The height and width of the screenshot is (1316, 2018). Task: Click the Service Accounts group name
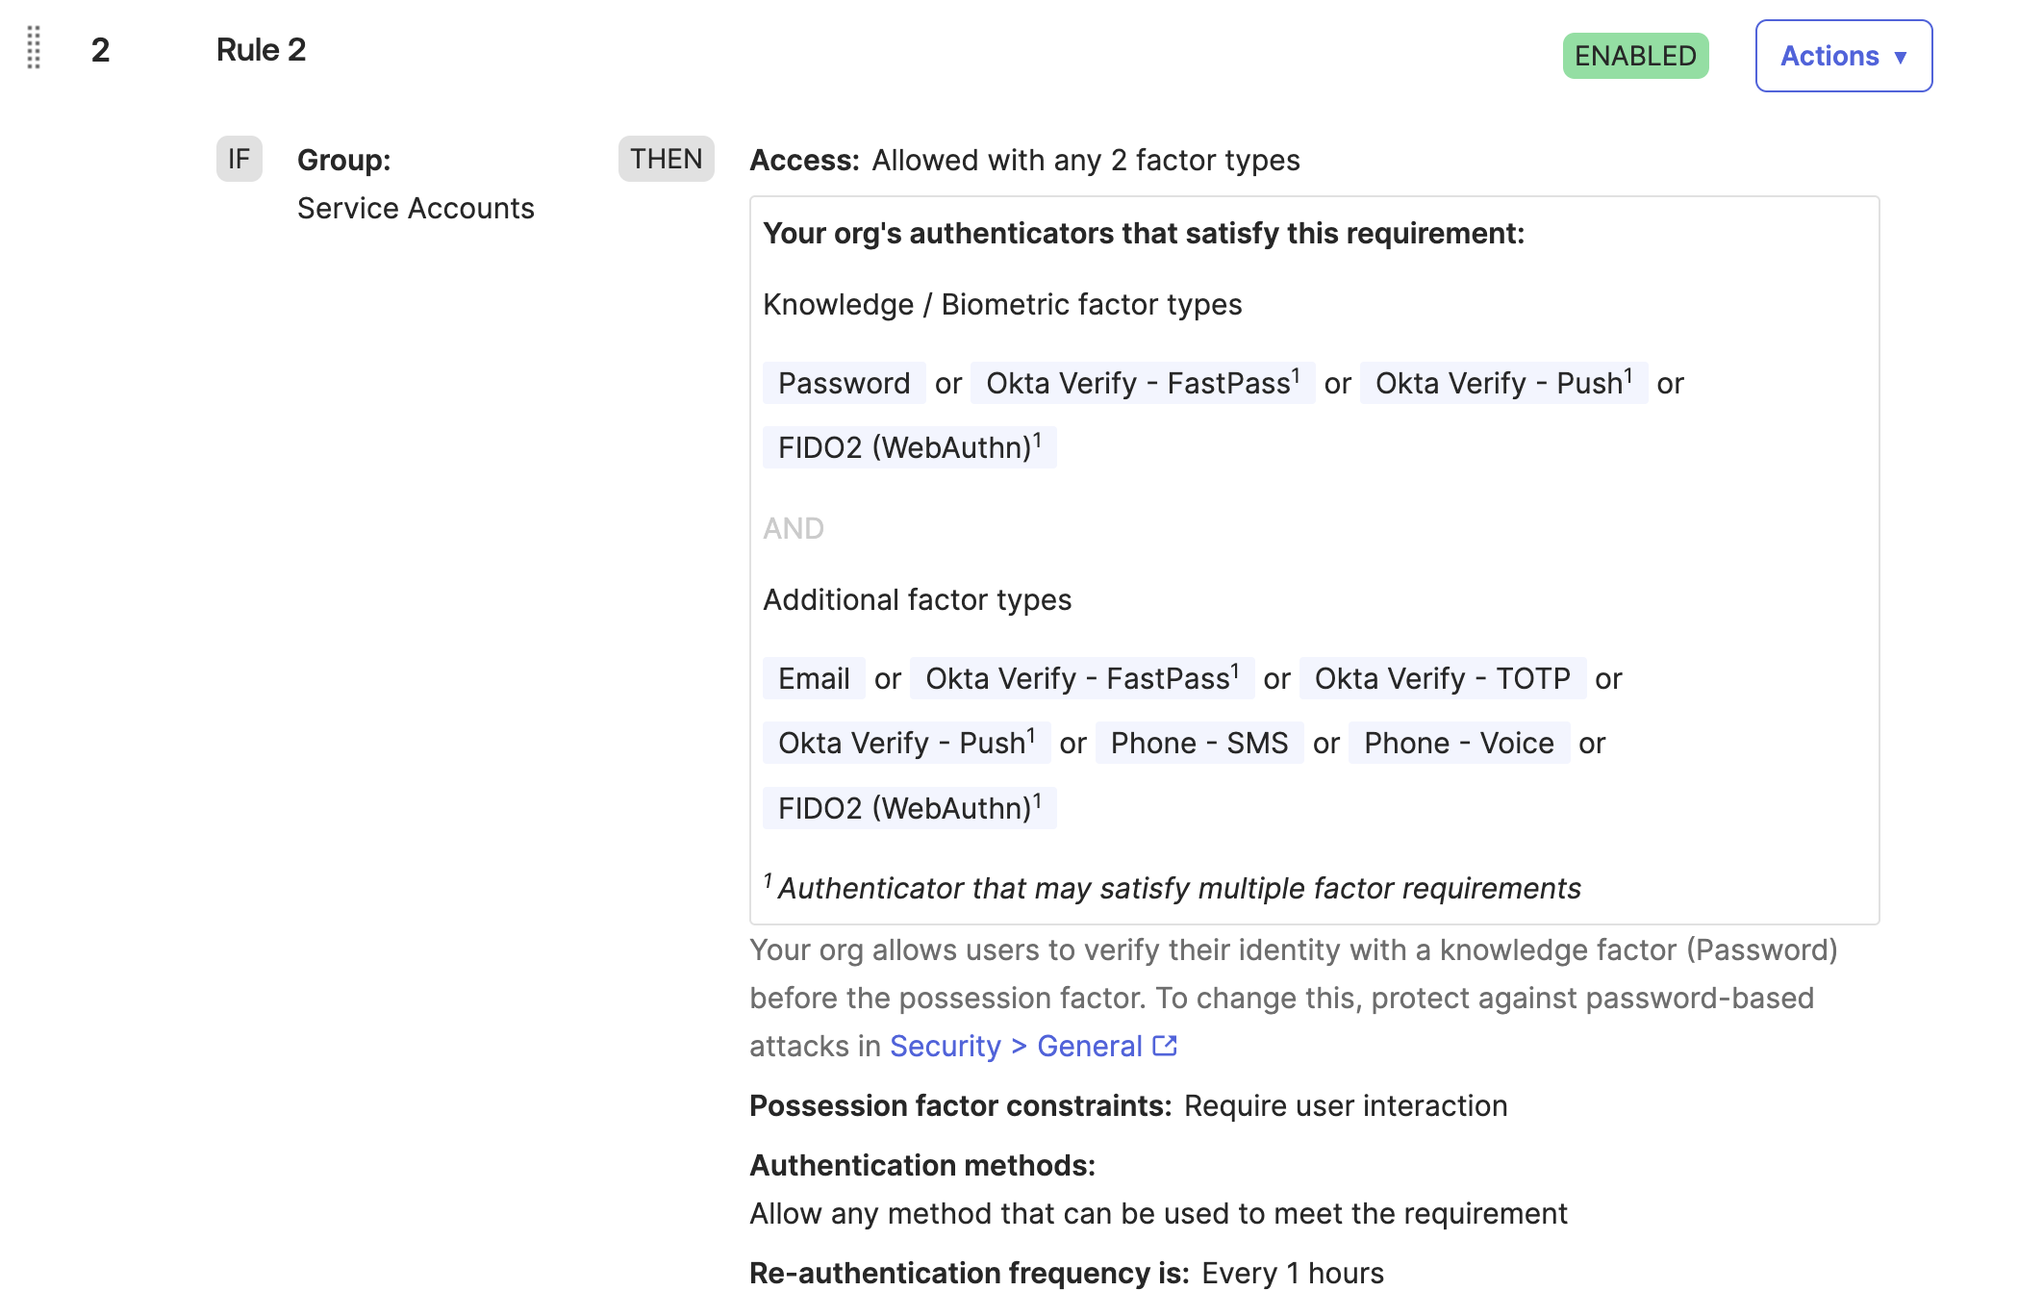pyautogui.click(x=416, y=208)
